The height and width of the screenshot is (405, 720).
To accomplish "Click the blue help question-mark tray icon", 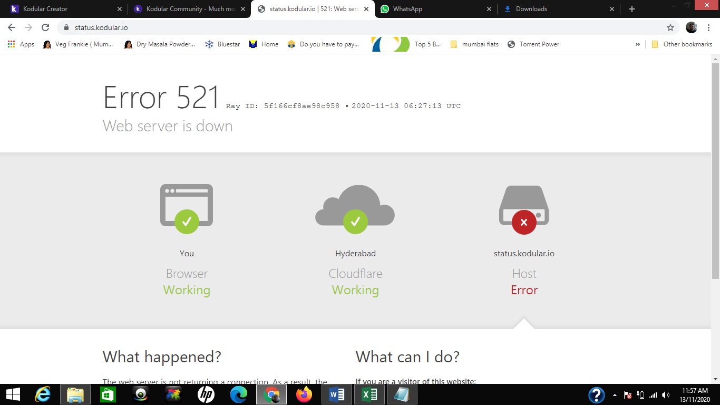I will pyautogui.click(x=596, y=395).
